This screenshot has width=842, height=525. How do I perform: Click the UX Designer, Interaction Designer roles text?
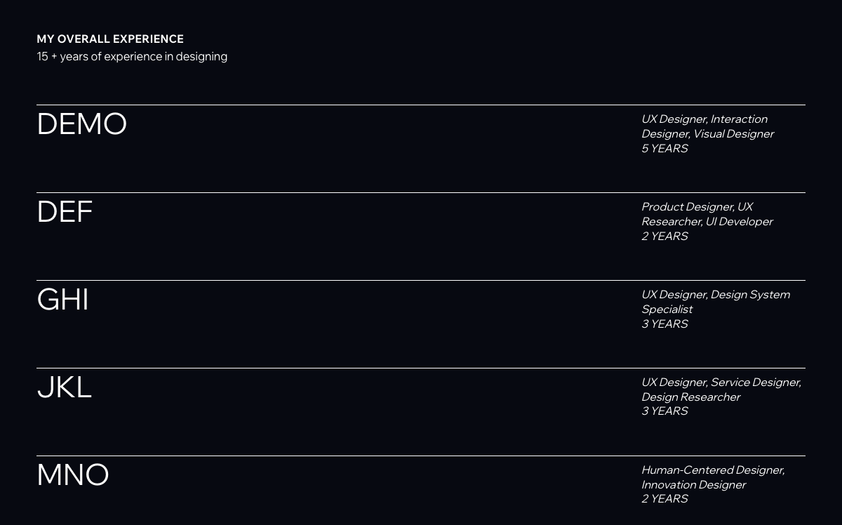[707, 126]
